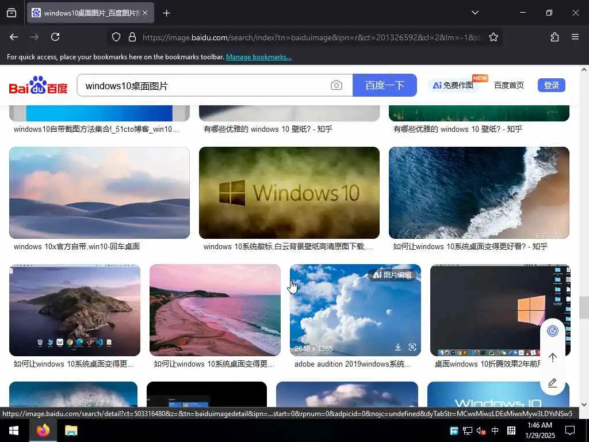The width and height of the screenshot is (589, 442).
Task: Click the floating feedback pencil icon
Action: (553, 383)
